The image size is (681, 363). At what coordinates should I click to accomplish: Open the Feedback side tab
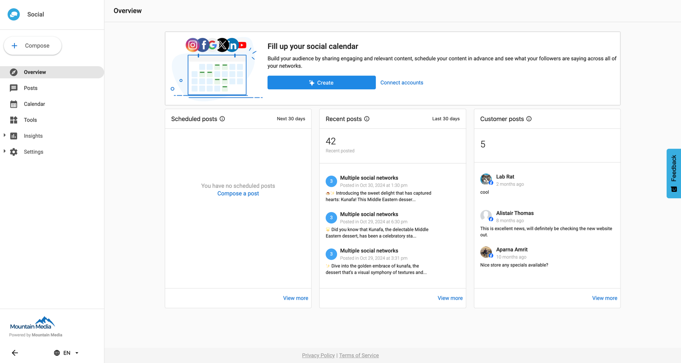coord(673,173)
